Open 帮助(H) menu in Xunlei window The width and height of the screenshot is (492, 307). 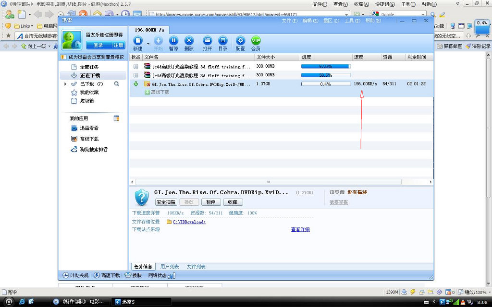coord(373,21)
